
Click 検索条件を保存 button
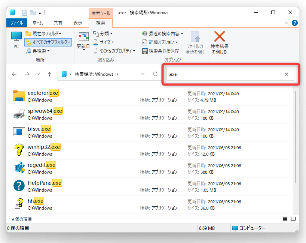pyautogui.click(x=160, y=51)
